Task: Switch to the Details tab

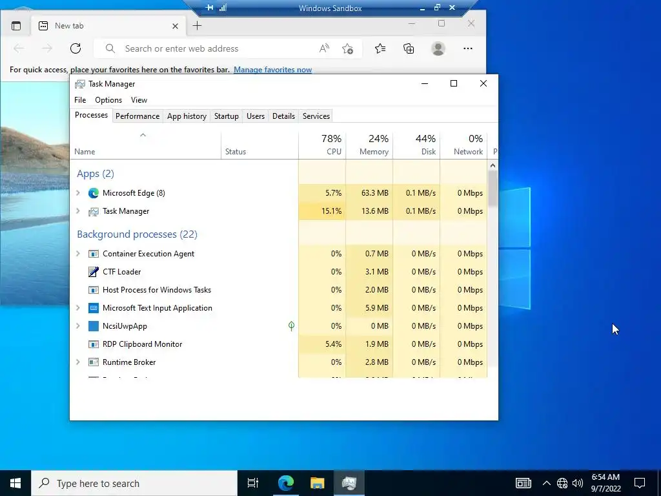Action: [283, 116]
